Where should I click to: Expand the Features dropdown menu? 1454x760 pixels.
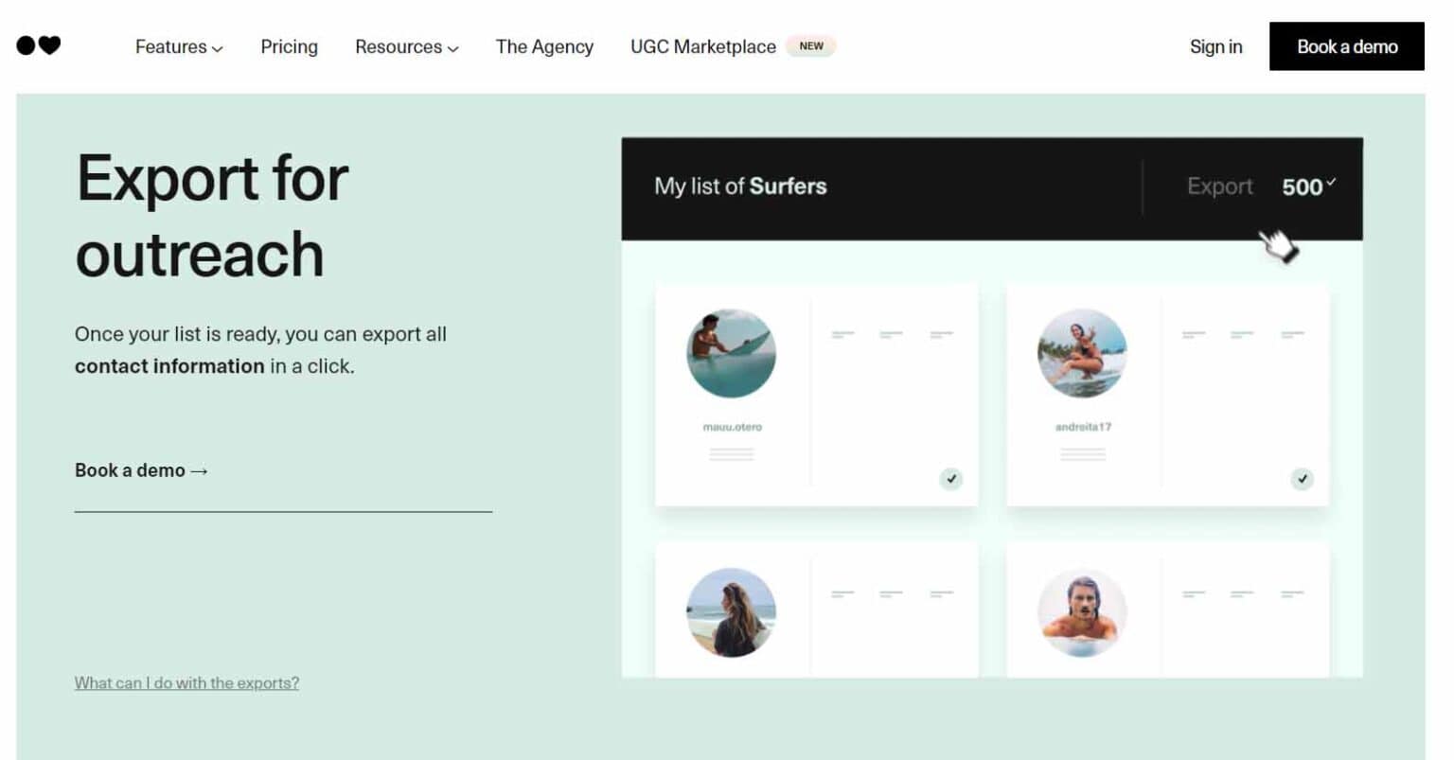coord(179,46)
